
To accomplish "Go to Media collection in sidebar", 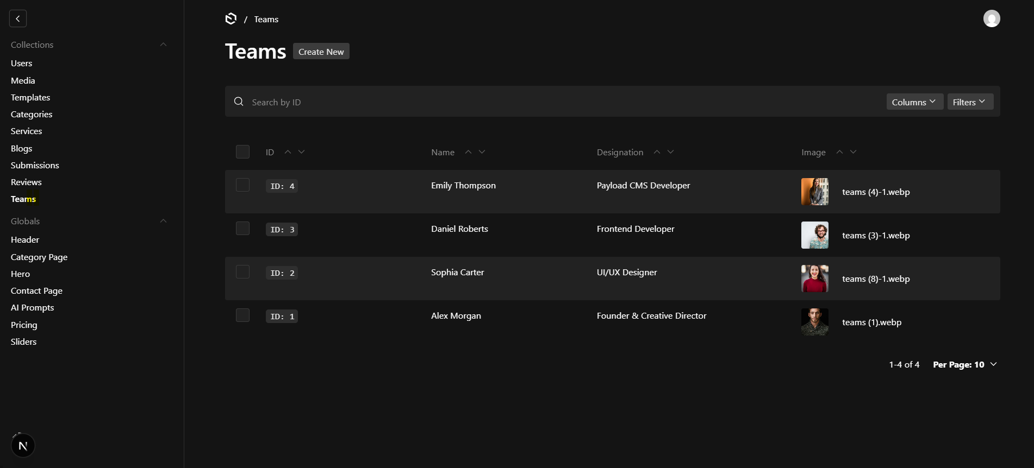I will click(x=23, y=80).
